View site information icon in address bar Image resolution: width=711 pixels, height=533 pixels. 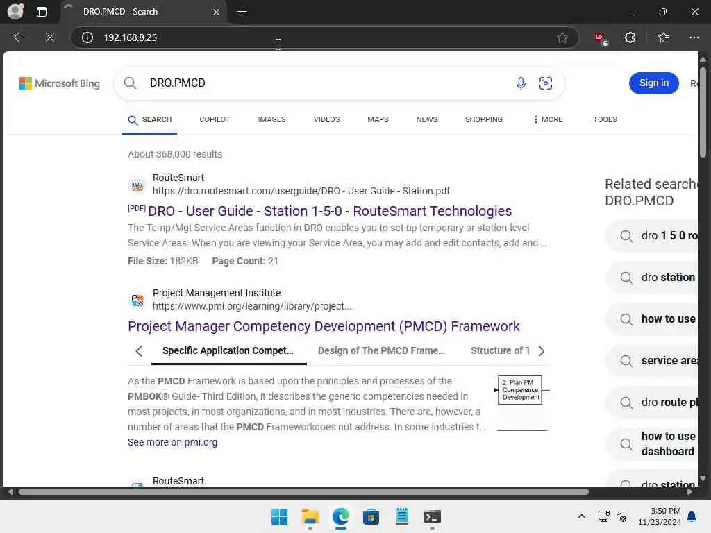click(87, 37)
